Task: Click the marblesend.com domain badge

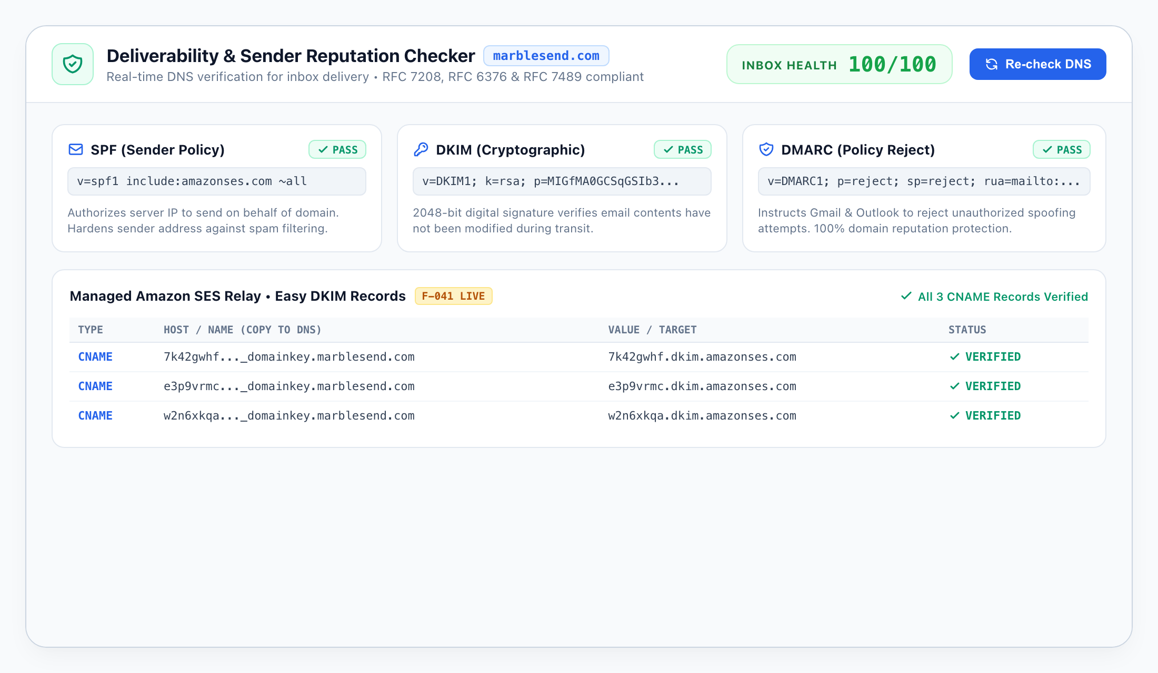Action: [x=546, y=56]
